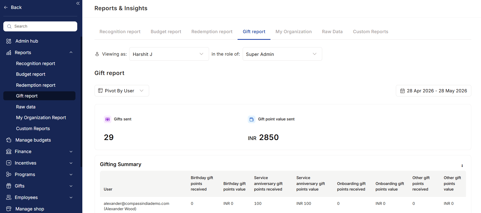
Task: Expand the Incentives section chevron
Action: (71, 163)
